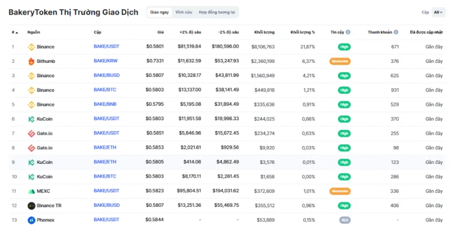Open BAKE/BNB pair link

tap(105, 104)
